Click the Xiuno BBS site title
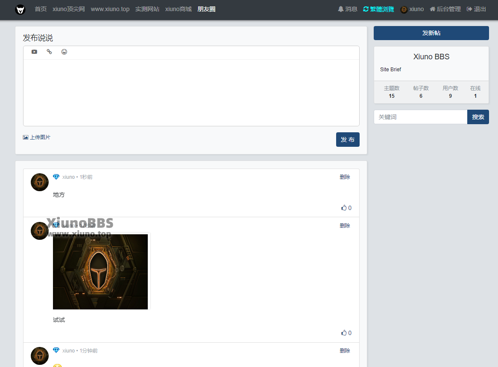498x367 pixels. coord(431,57)
